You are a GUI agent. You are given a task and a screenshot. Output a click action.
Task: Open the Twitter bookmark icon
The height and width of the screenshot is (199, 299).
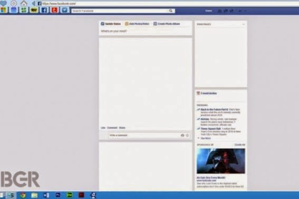coord(65,10)
